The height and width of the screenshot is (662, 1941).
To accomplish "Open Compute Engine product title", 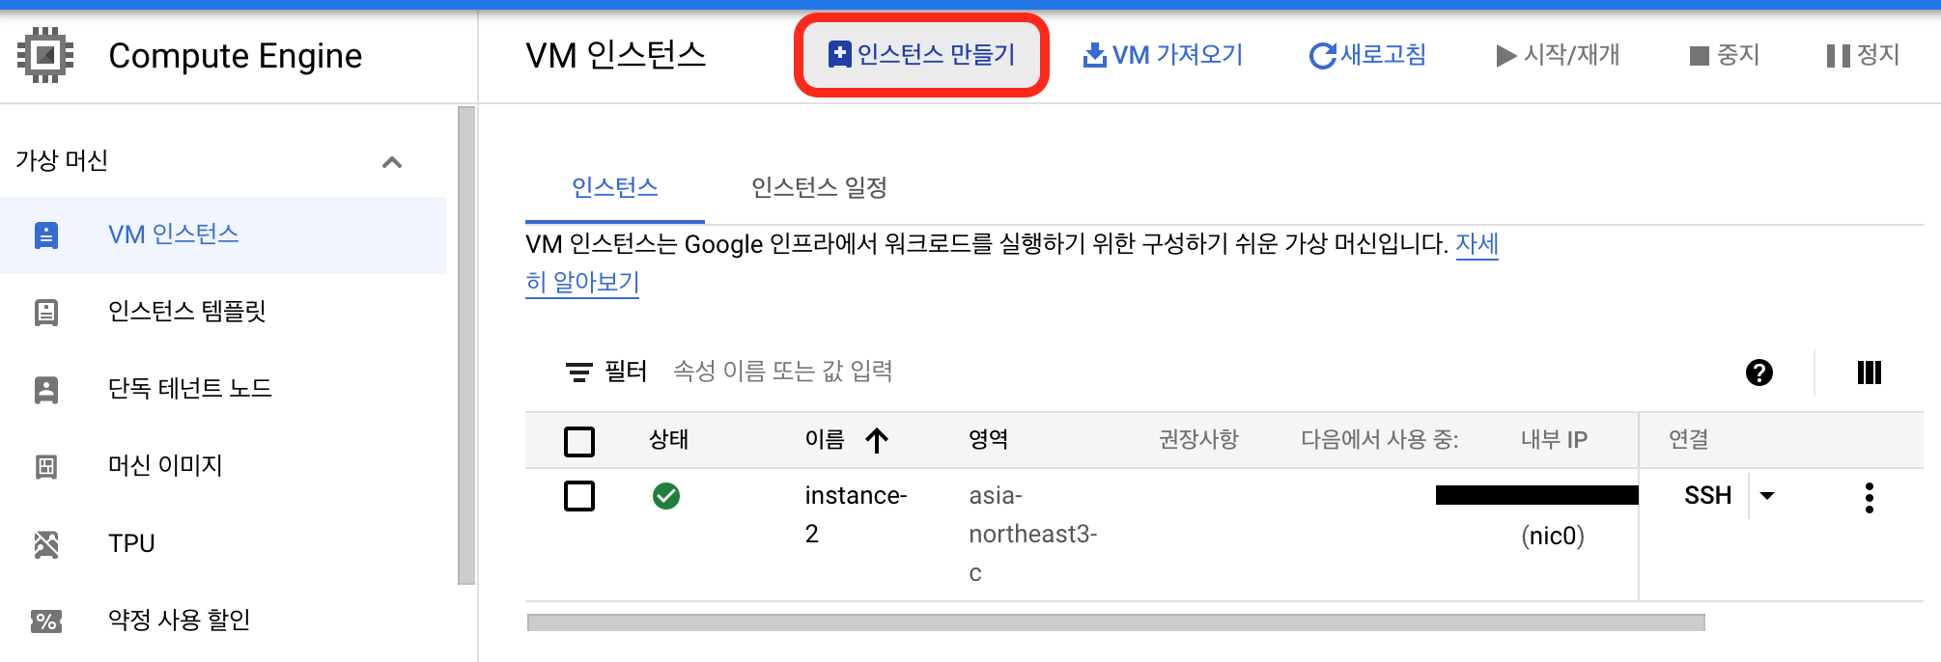I will [x=235, y=56].
